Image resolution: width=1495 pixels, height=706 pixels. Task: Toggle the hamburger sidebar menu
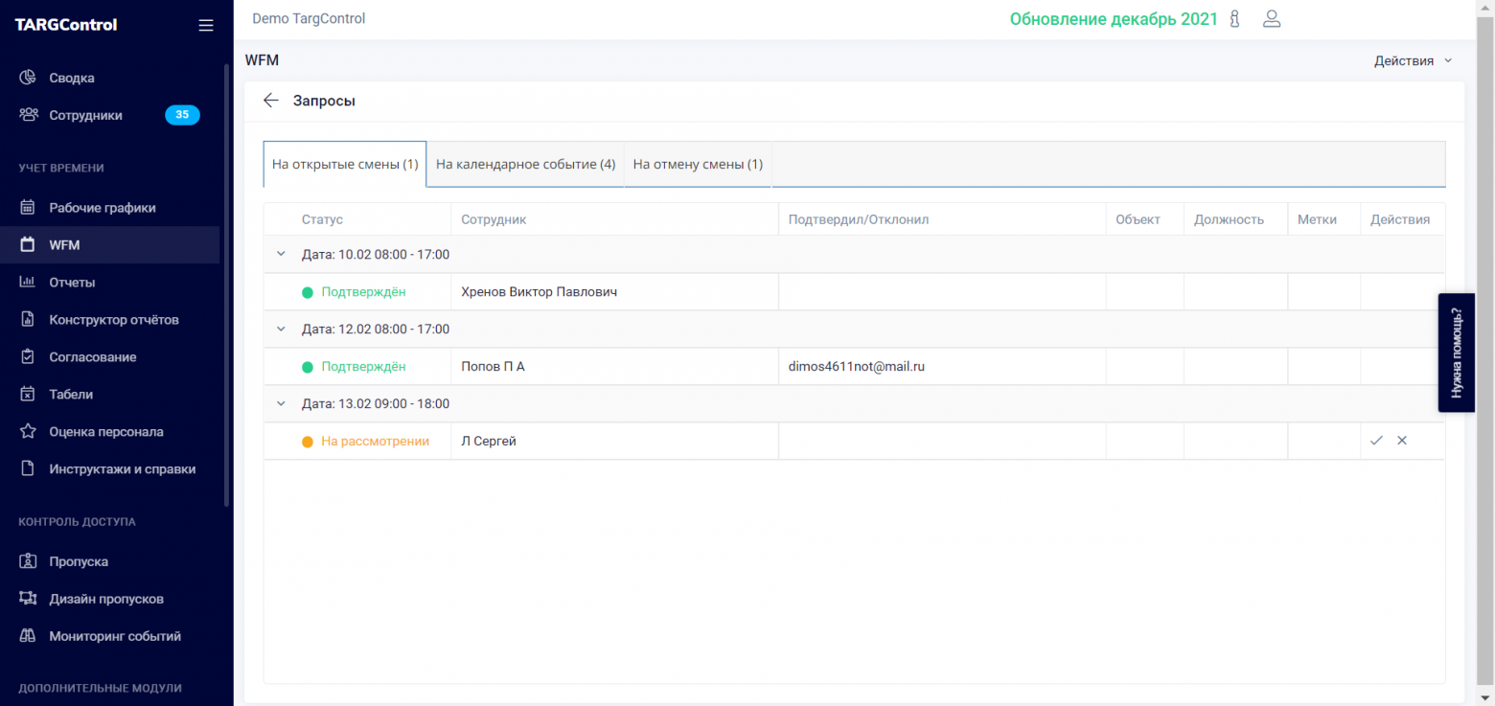tap(206, 26)
